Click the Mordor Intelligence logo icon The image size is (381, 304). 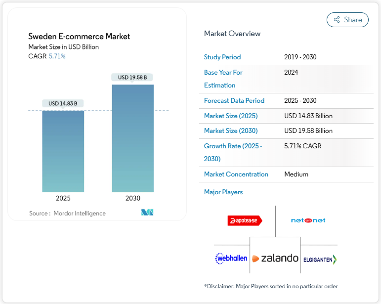point(147,213)
